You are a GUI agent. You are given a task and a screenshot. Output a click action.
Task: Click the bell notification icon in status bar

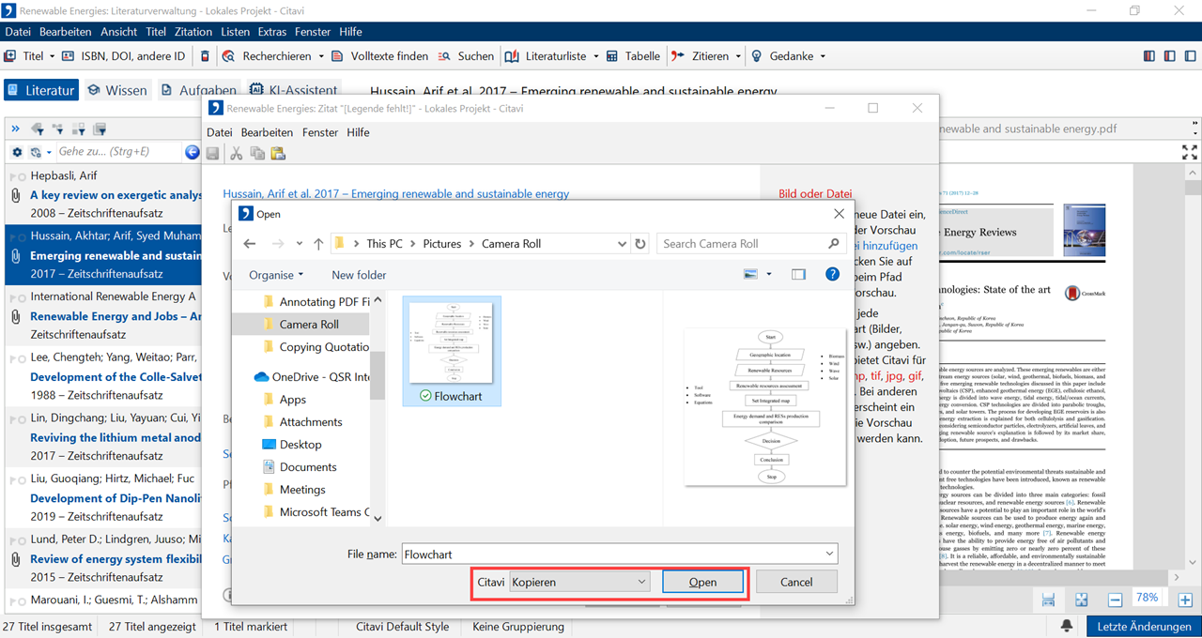coord(1067,626)
